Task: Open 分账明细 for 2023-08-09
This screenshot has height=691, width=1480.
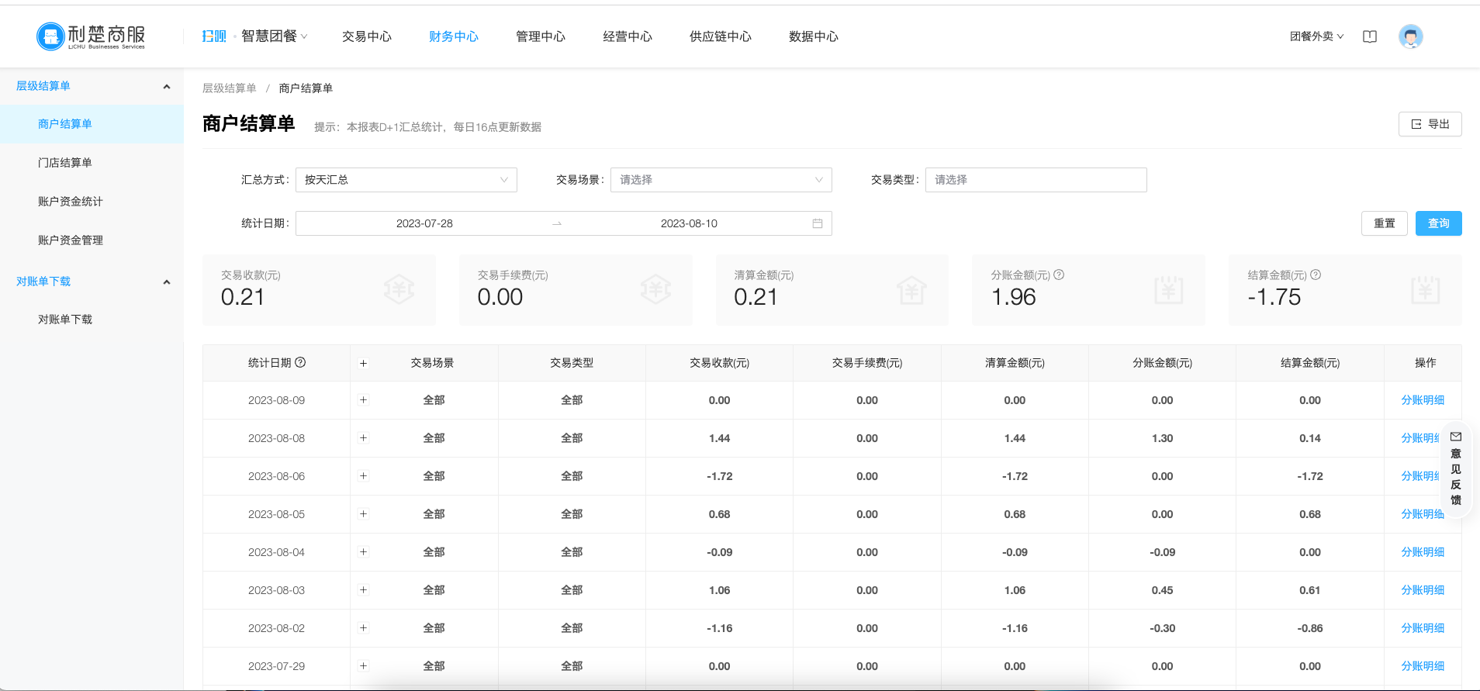Action: 1422,400
